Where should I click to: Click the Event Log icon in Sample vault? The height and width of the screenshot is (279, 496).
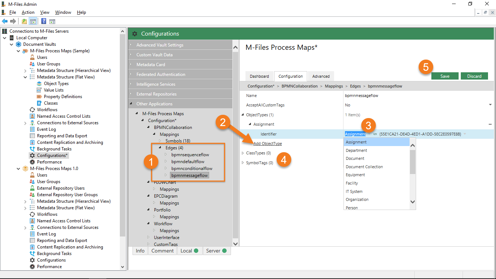(x=32, y=129)
